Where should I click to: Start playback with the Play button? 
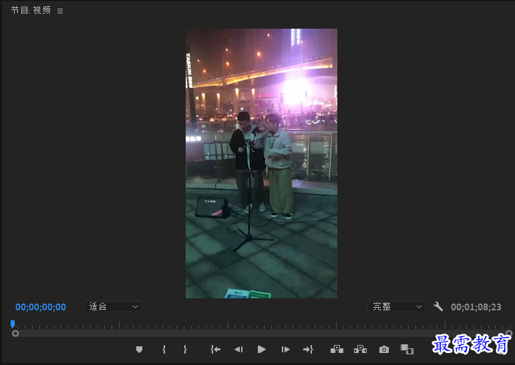tap(261, 350)
